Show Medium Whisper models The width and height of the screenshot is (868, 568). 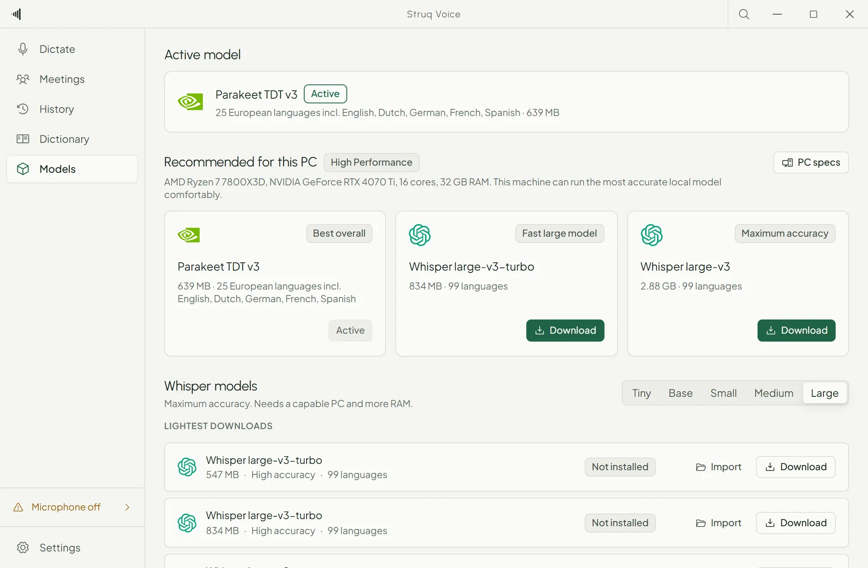[773, 393]
